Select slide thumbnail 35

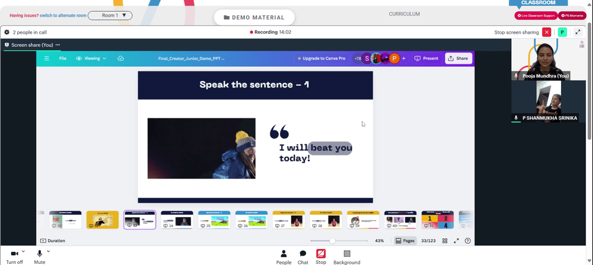click(214, 219)
